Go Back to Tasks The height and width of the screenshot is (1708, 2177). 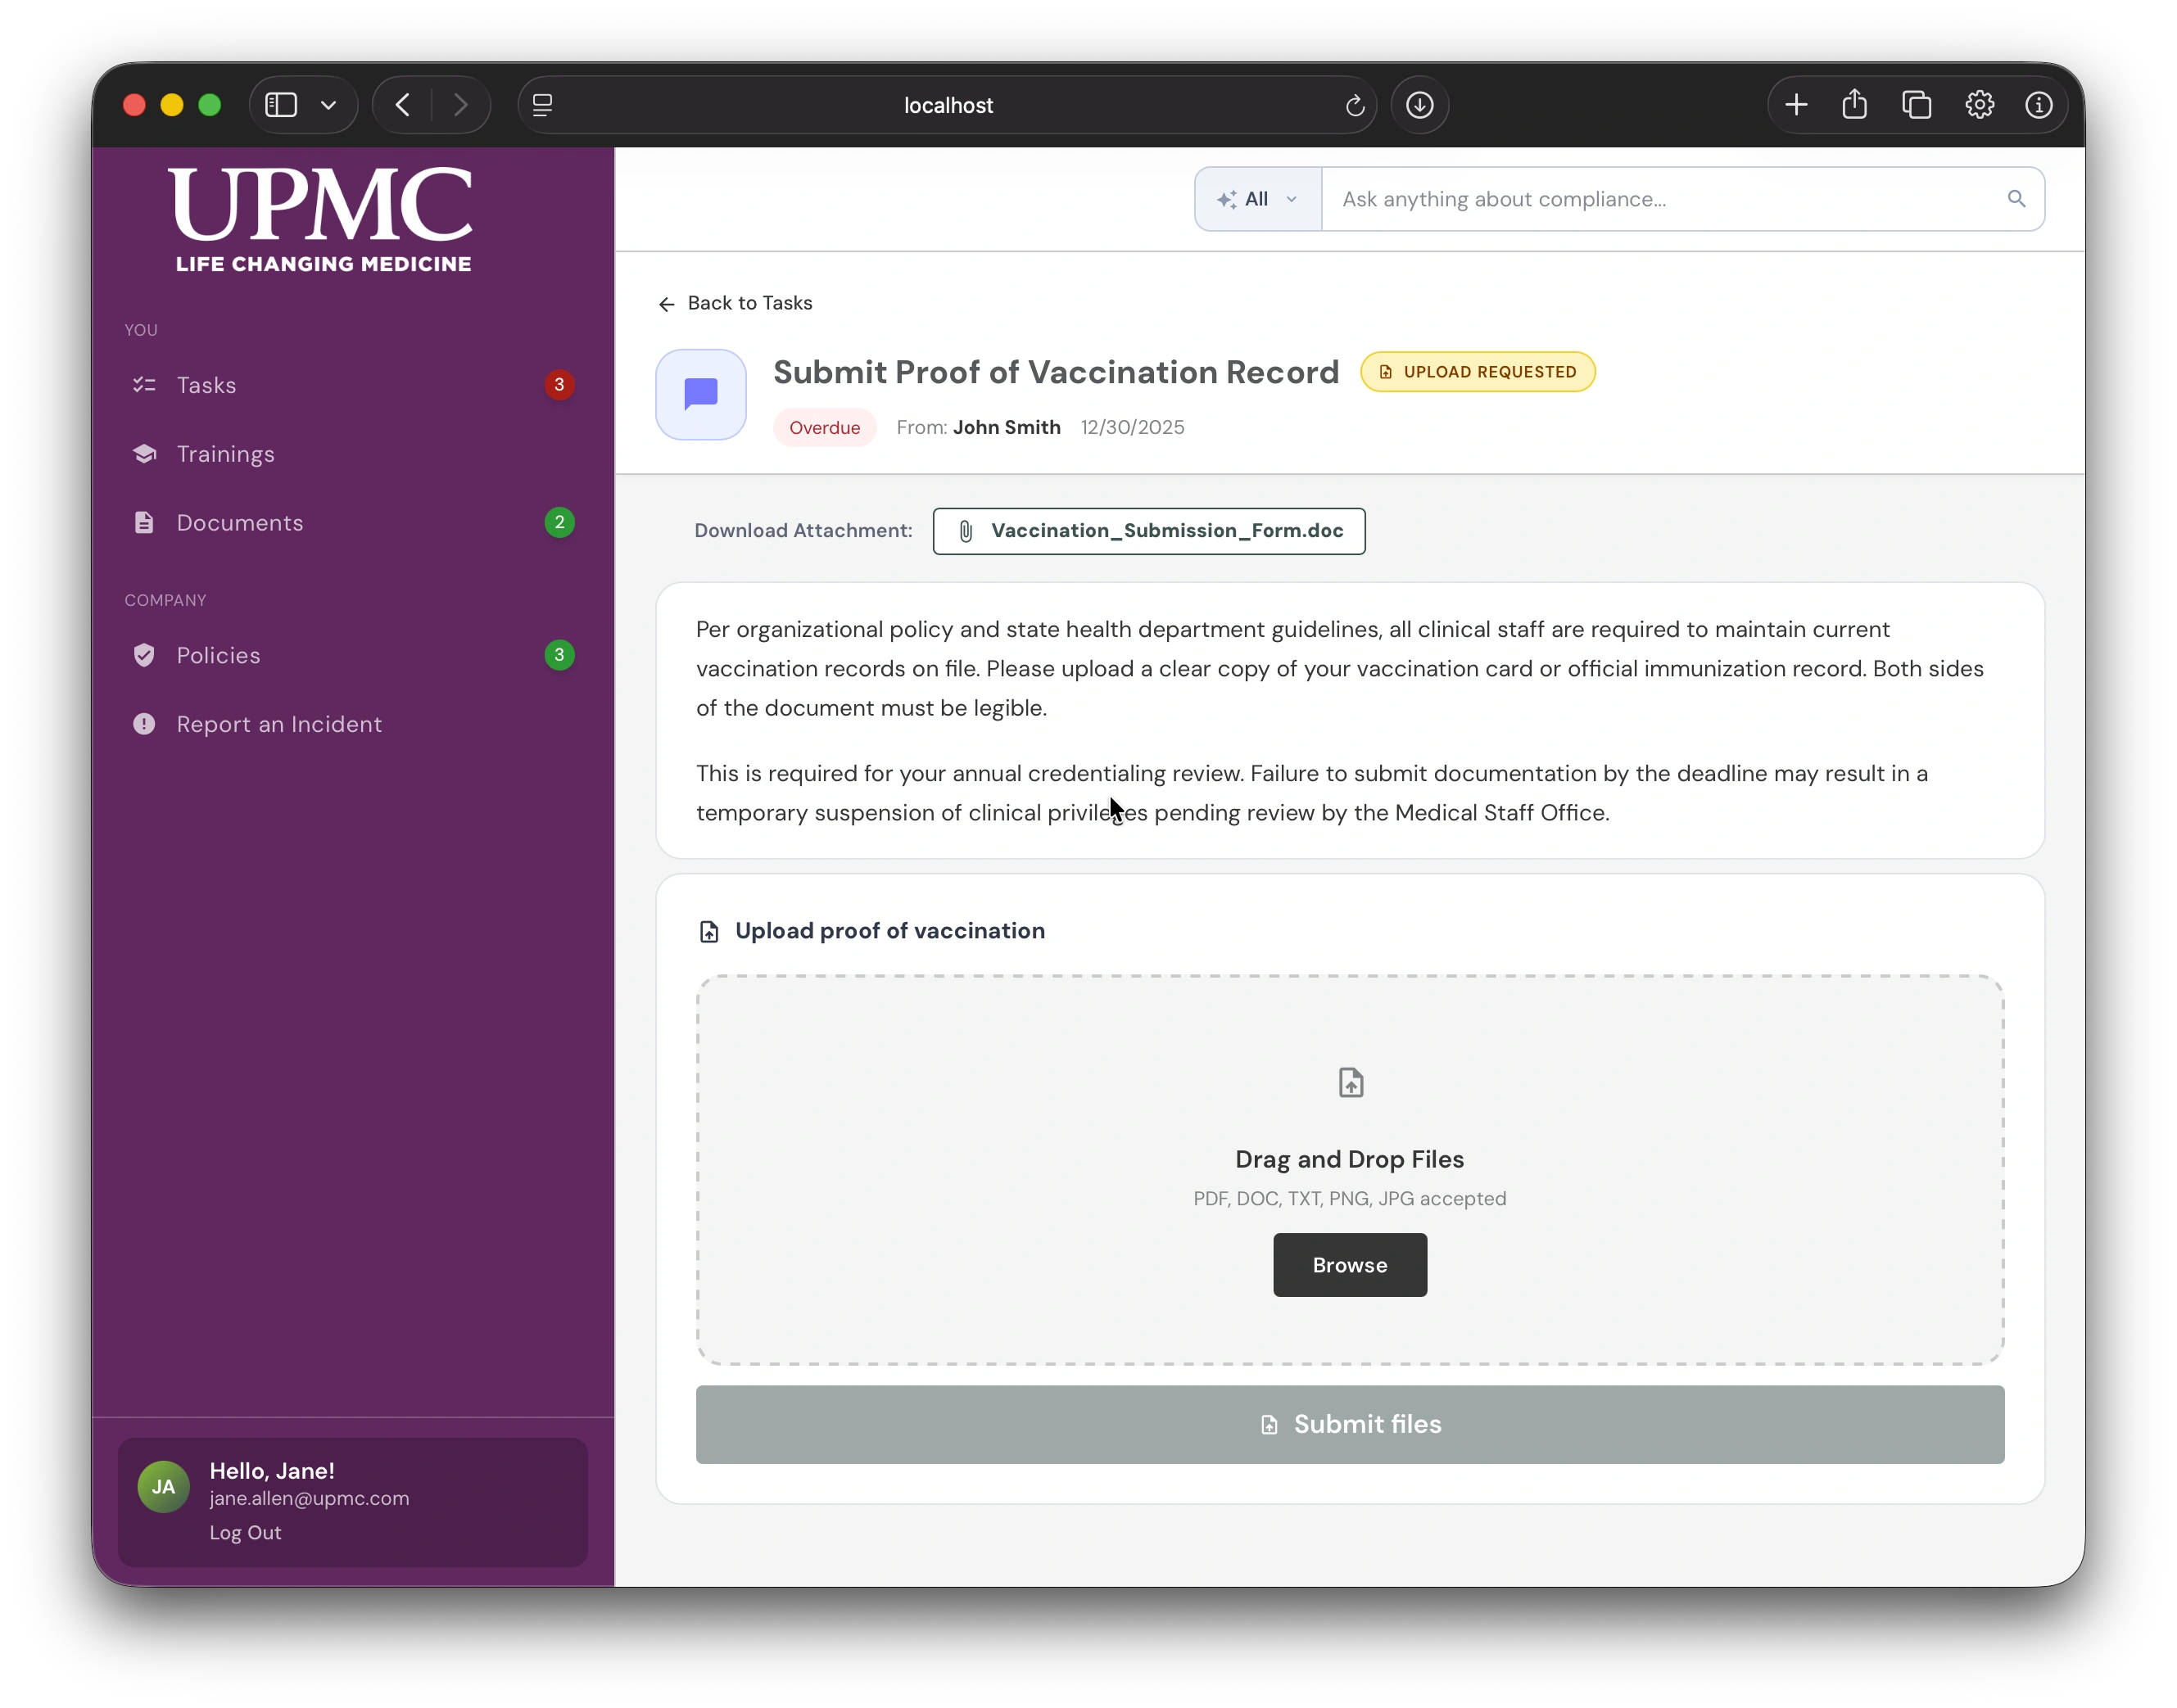point(735,303)
